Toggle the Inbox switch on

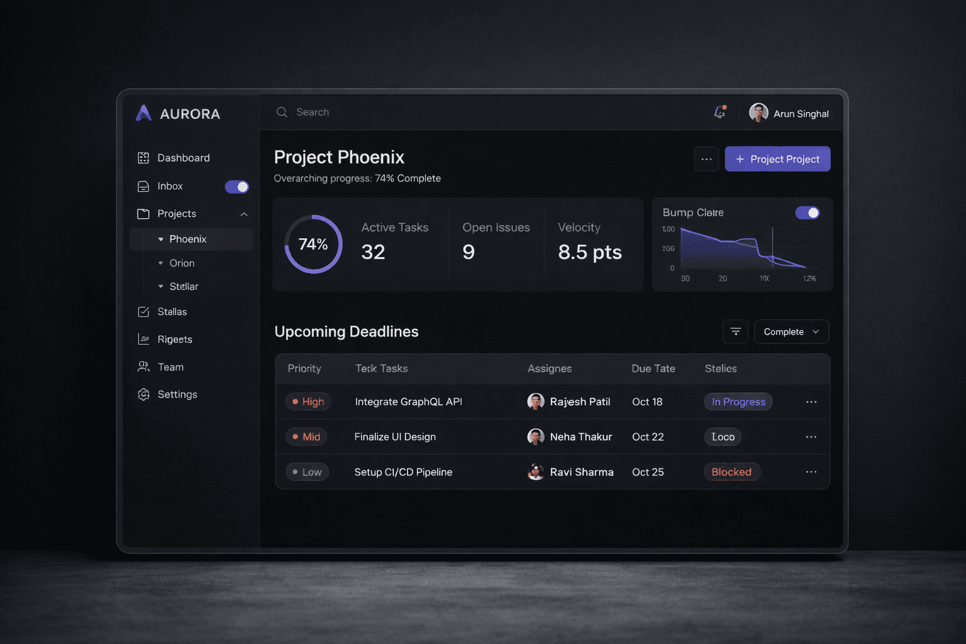tap(236, 187)
